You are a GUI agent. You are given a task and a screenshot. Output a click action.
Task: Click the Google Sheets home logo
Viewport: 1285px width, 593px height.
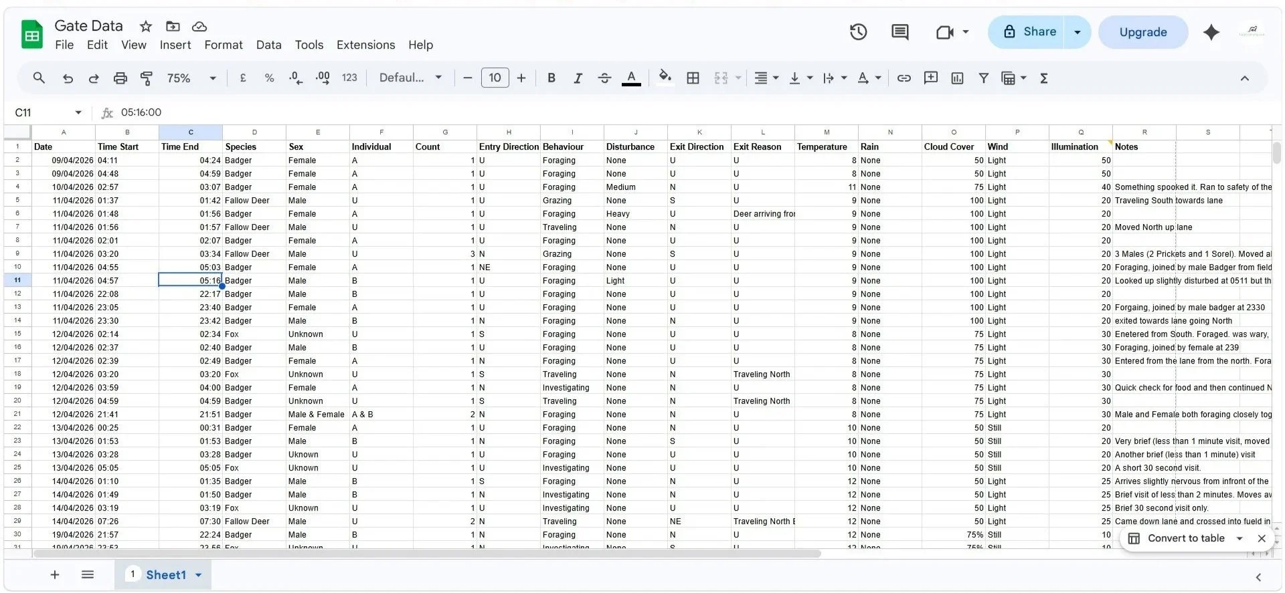pyautogui.click(x=31, y=35)
